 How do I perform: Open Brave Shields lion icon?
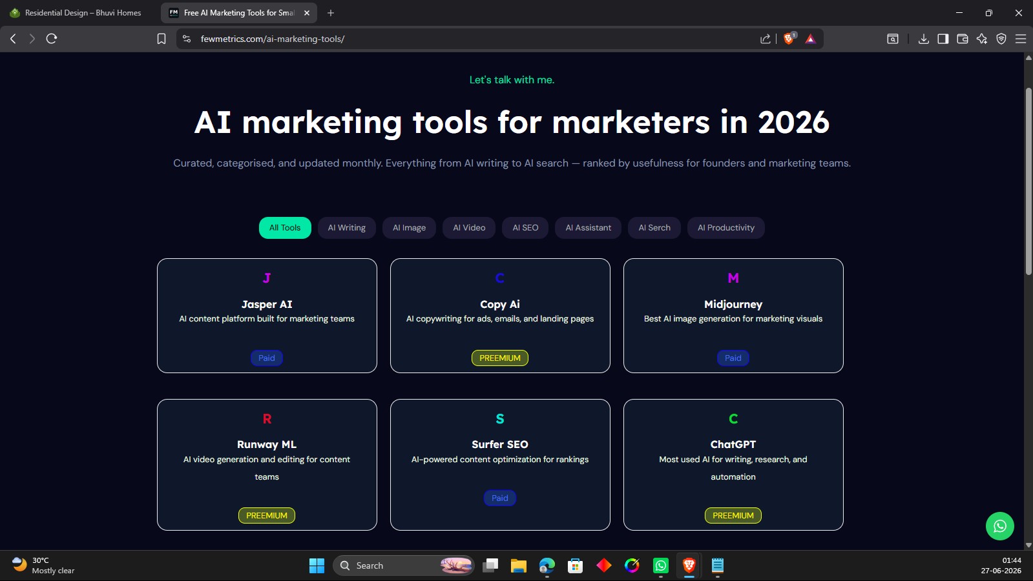point(789,39)
